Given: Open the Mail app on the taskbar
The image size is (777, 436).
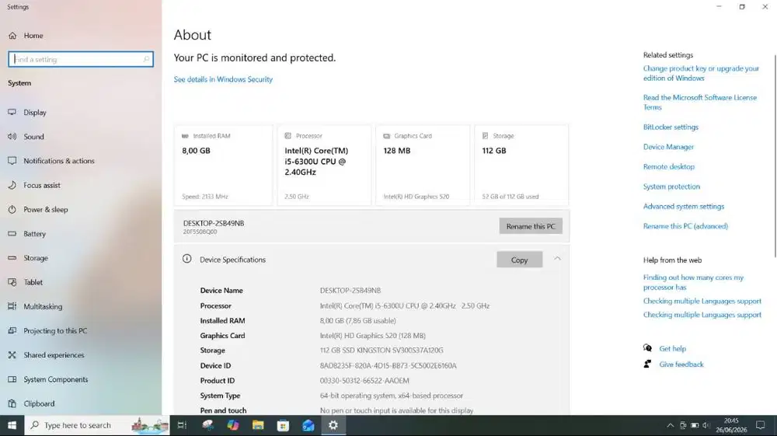Looking at the screenshot, I should coord(308,426).
